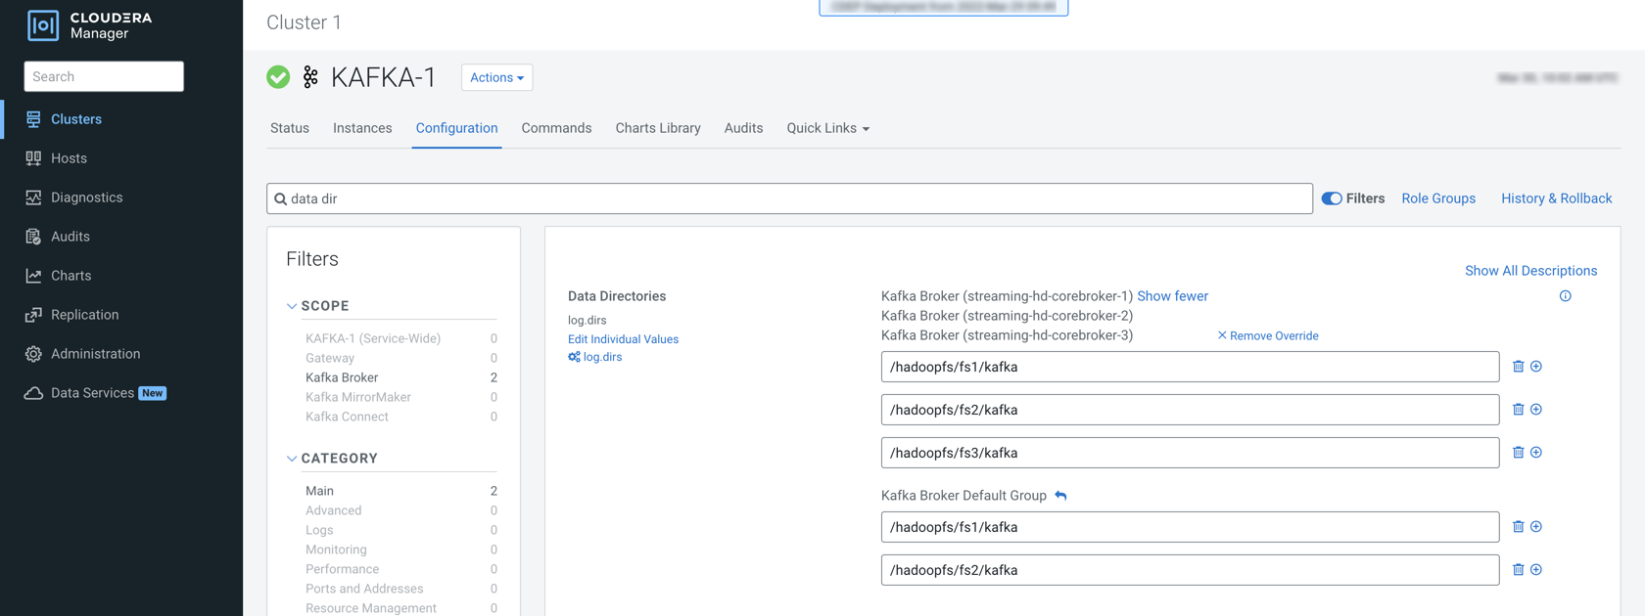This screenshot has width=1645, height=616.
Task: Open the Data Directories info description icon
Action: (1565, 296)
